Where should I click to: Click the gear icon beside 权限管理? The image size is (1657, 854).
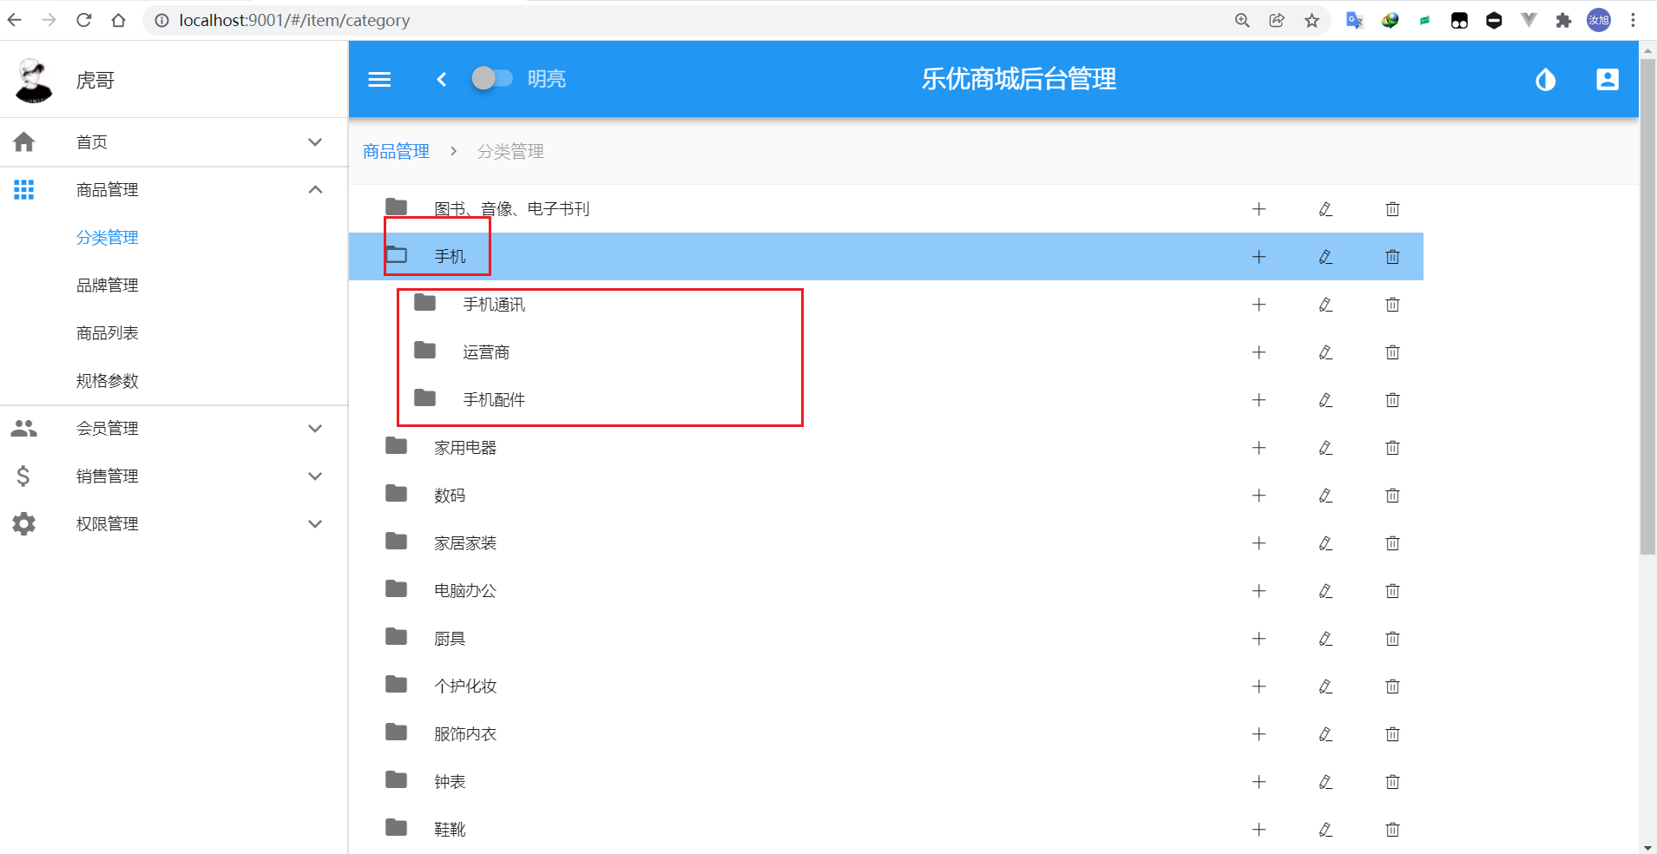(x=23, y=523)
